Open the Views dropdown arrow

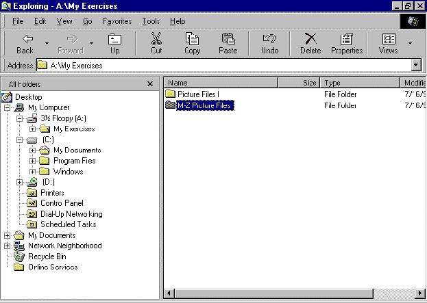coord(410,44)
